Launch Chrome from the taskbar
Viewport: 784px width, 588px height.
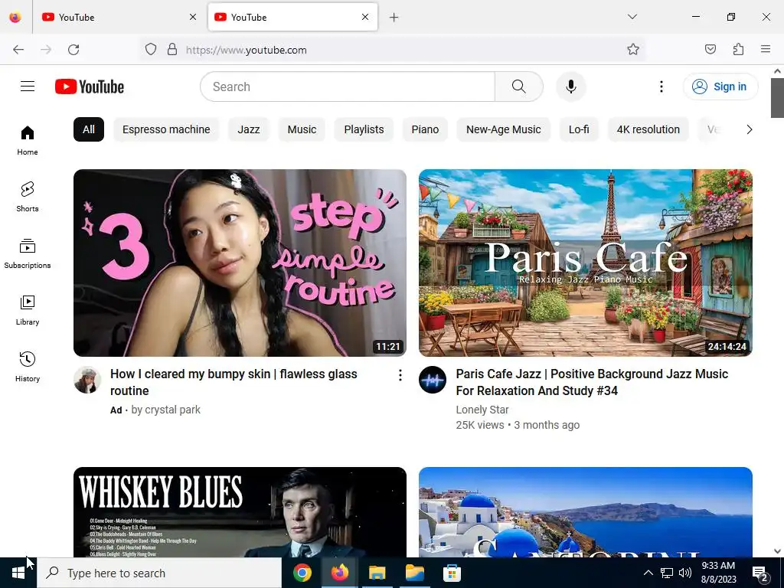click(x=302, y=573)
